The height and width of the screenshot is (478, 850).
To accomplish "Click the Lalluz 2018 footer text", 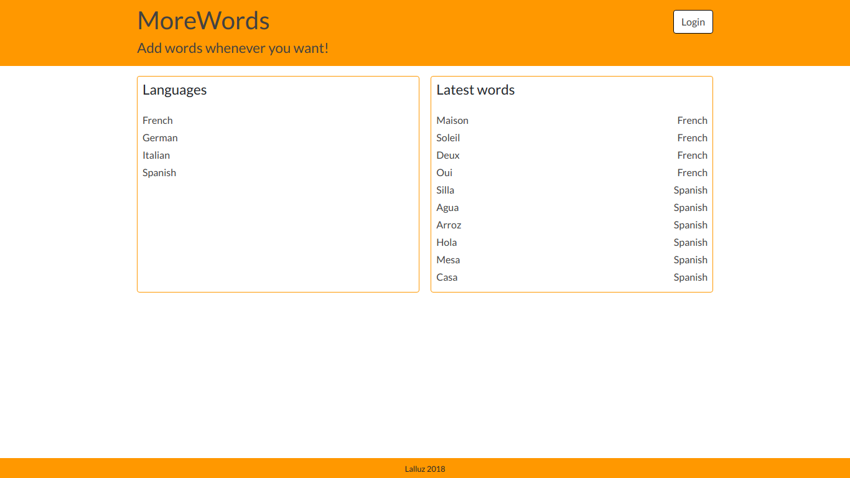I will coord(425,469).
